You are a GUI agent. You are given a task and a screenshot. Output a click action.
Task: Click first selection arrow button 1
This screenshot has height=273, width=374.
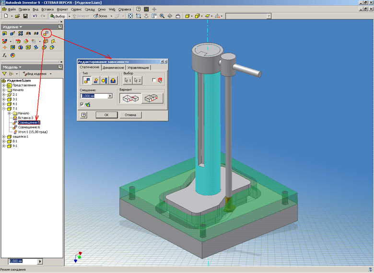coord(128,80)
